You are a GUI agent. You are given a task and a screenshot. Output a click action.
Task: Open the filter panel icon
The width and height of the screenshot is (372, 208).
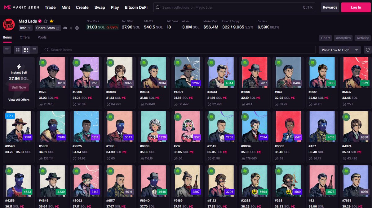(x=7, y=50)
